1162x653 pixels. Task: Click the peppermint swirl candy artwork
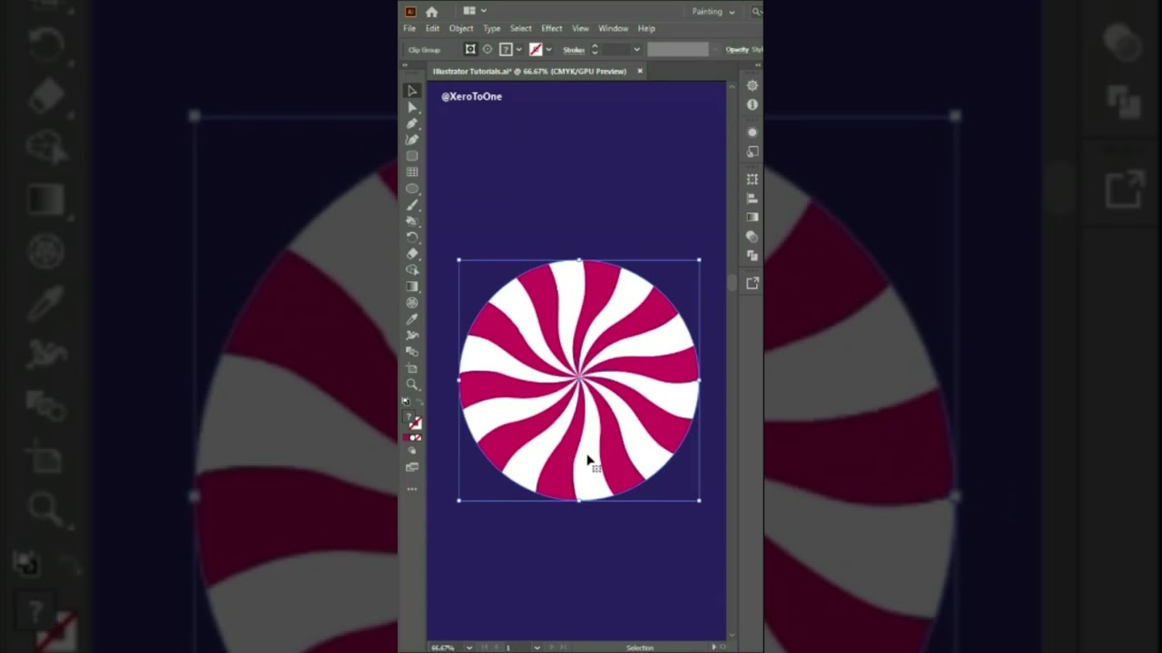pos(579,380)
